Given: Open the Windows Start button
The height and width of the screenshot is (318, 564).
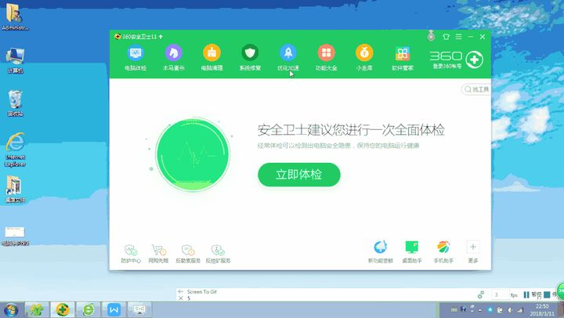Looking at the screenshot, I should (x=11, y=309).
